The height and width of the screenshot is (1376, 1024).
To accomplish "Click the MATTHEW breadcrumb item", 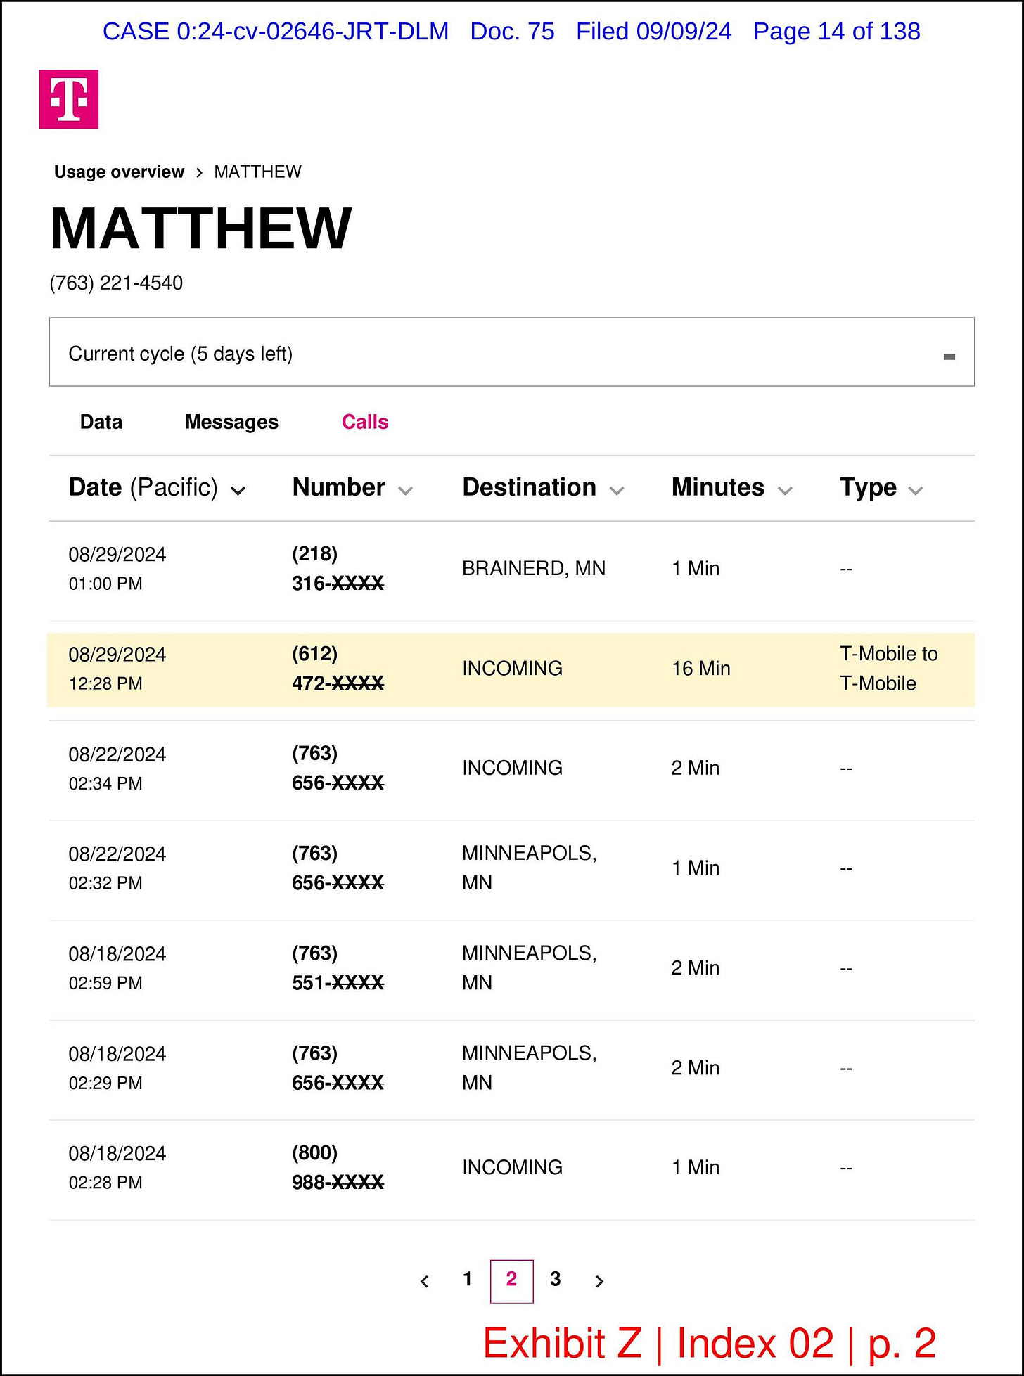I will point(257,172).
